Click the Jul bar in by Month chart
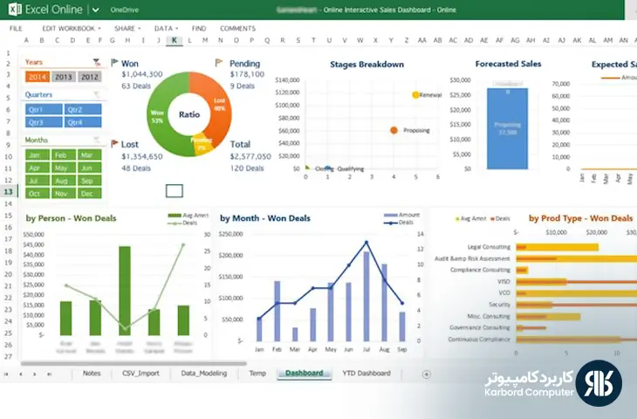 coord(366,296)
